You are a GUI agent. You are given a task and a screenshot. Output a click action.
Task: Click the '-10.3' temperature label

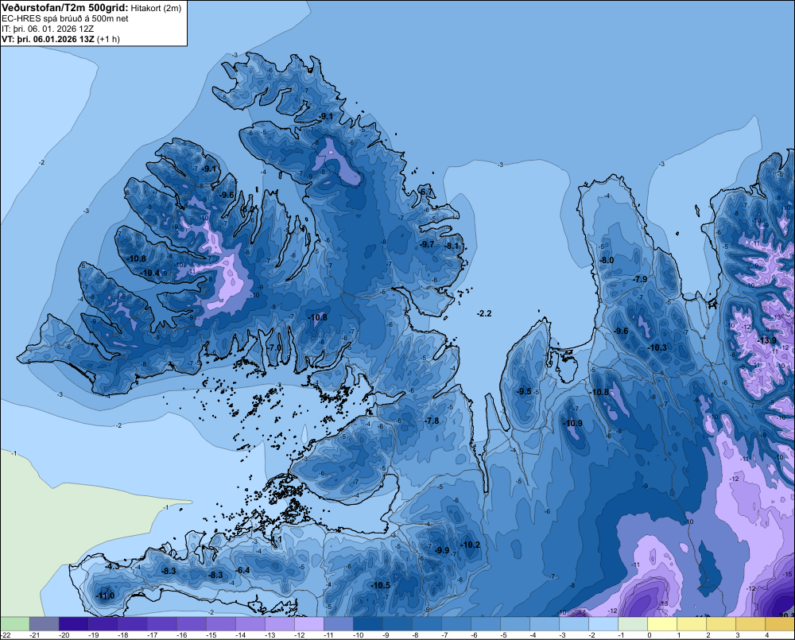(657, 348)
